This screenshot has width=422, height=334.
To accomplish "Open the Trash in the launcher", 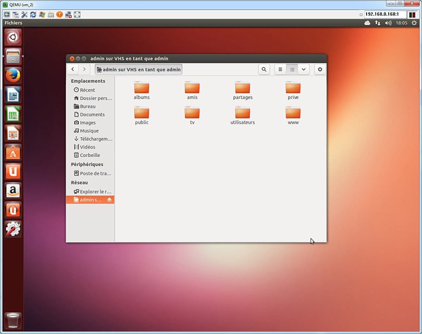I will pyautogui.click(x=13, y=320).
